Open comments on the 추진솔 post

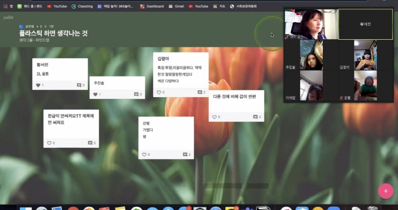point(138,95)
